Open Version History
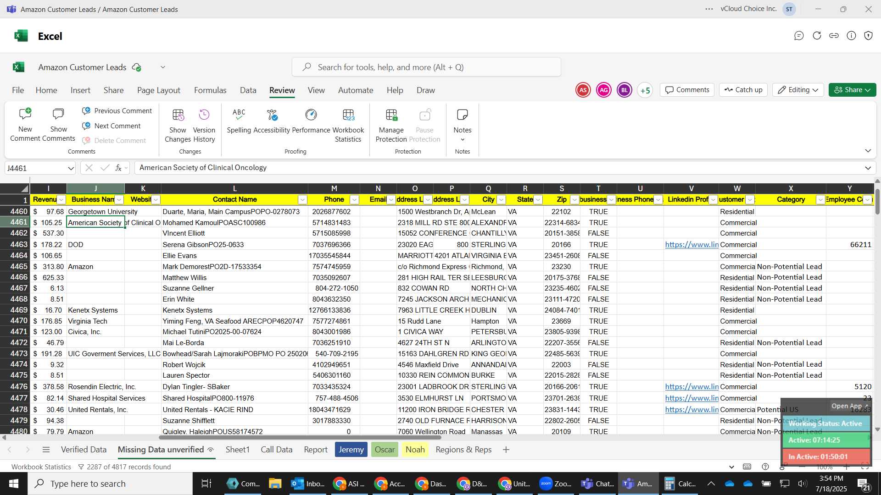The width and height of the screenshot is (881, 495). click(x=204, y=125)
